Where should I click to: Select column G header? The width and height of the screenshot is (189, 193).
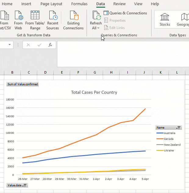95,72
